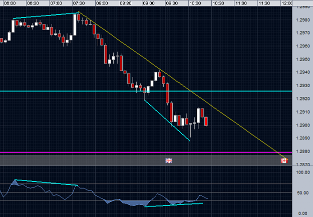This screenshot has height=217, width=313.
Task: Select the cyan line above the 06:00–07:30 highs
Action: [46, 16]
